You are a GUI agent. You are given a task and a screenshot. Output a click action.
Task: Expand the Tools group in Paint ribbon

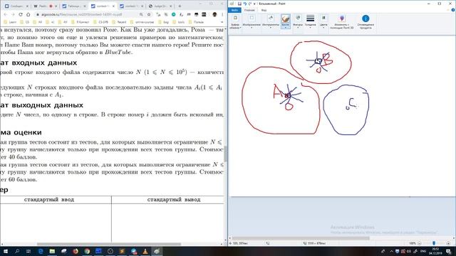click(x=271, y=22)
